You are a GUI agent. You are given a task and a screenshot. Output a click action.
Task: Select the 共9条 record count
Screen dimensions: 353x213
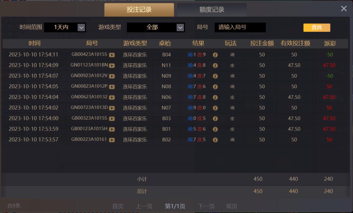(14, 206)
